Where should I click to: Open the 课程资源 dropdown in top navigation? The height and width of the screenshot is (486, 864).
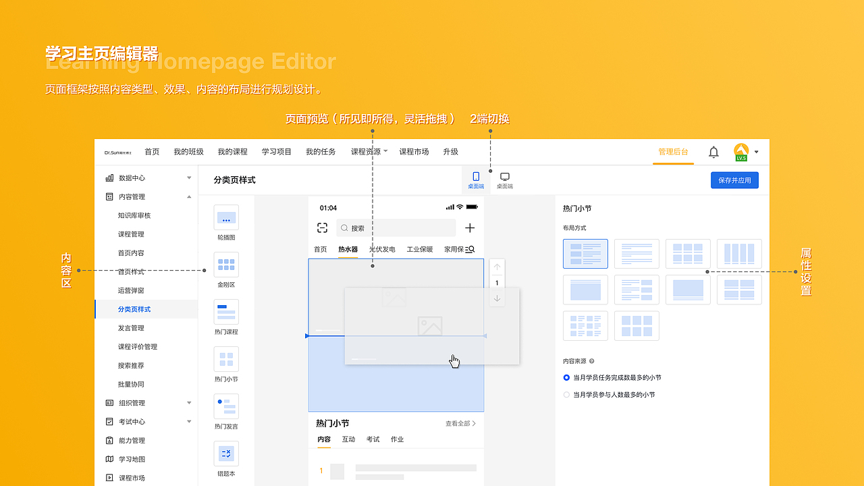tap(369, 151)
